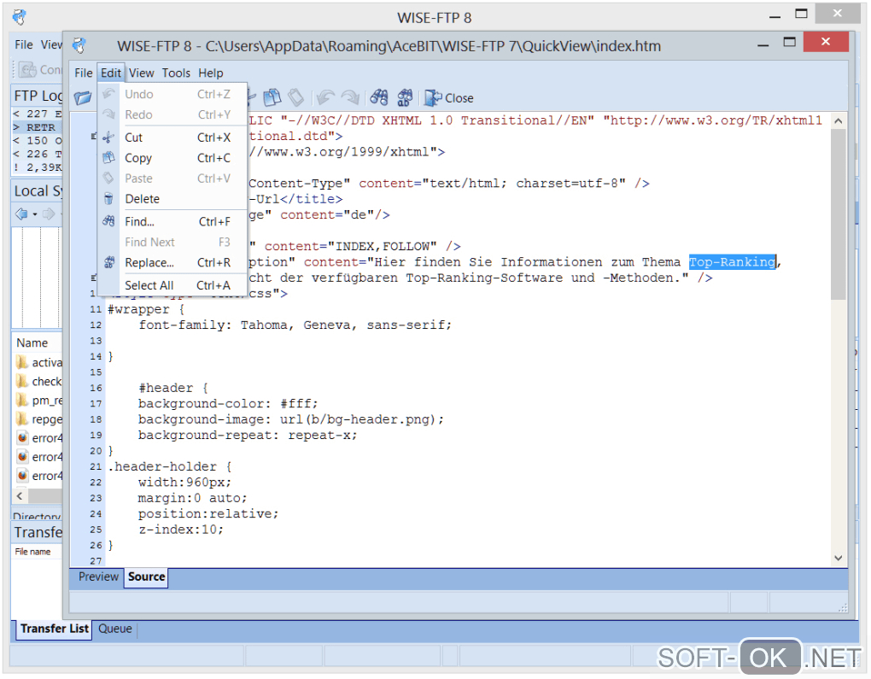Open the Tools menu of the editor

point(176,73)
